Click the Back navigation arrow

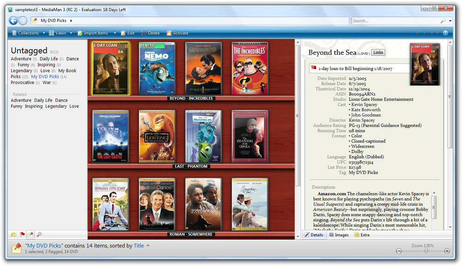pyautogui.click(x=13, y=21)
